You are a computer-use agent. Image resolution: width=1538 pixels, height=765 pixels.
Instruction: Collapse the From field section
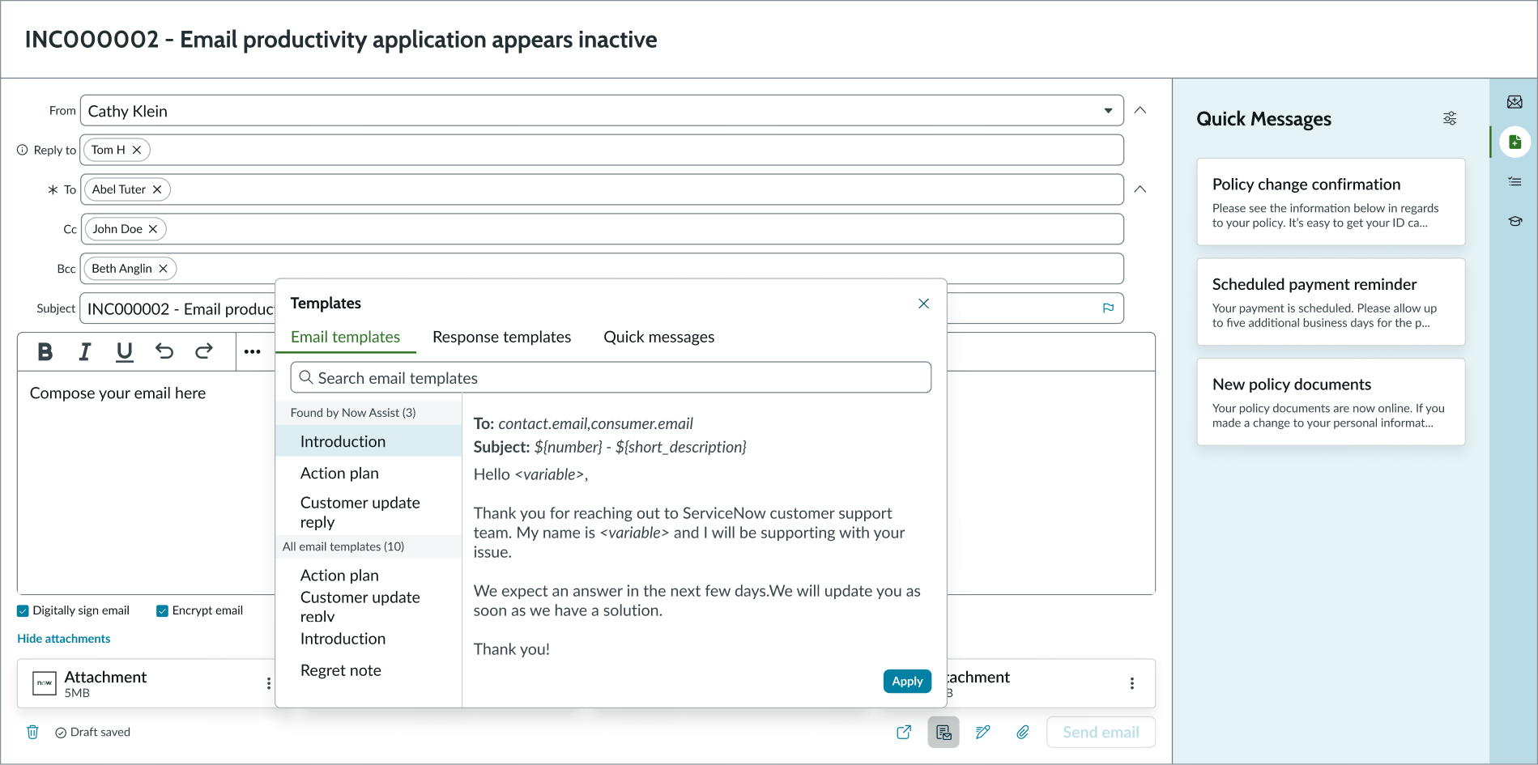click(x=1140, y=108)
